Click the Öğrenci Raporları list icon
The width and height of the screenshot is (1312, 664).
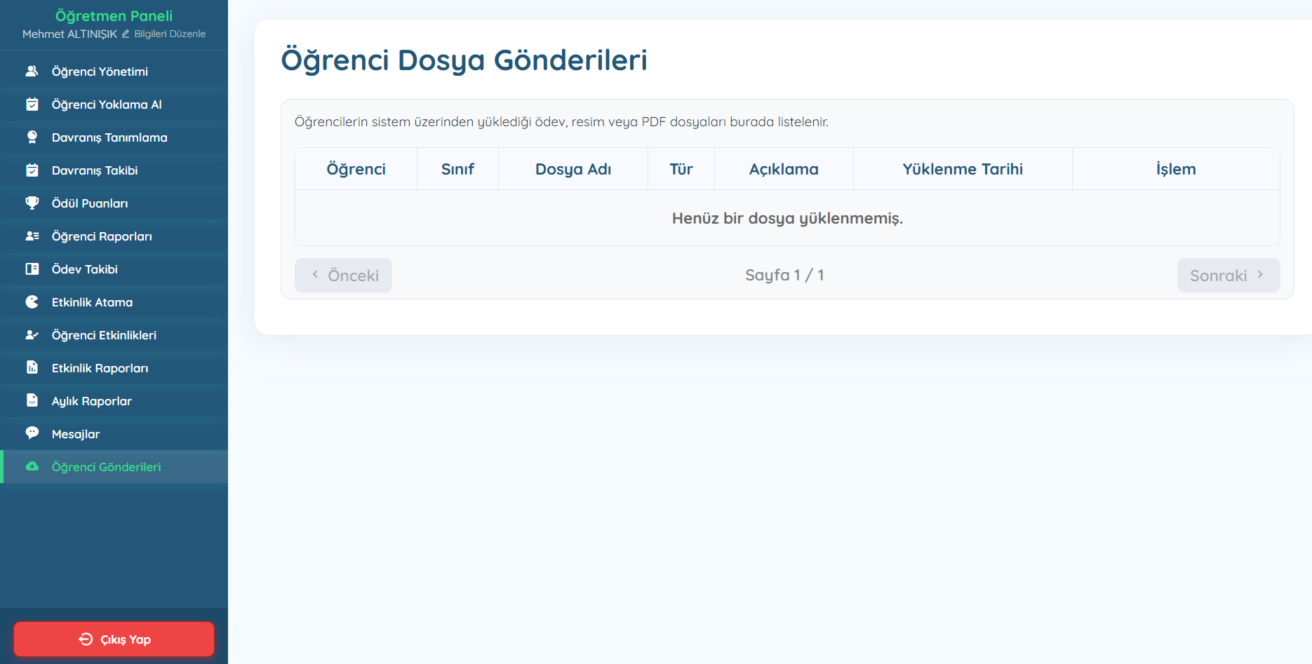32,236
